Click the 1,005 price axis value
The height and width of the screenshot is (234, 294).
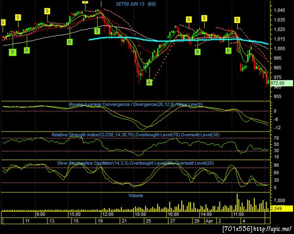280,49
